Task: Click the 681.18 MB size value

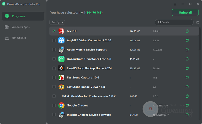Action: click(x=135, y=68)
